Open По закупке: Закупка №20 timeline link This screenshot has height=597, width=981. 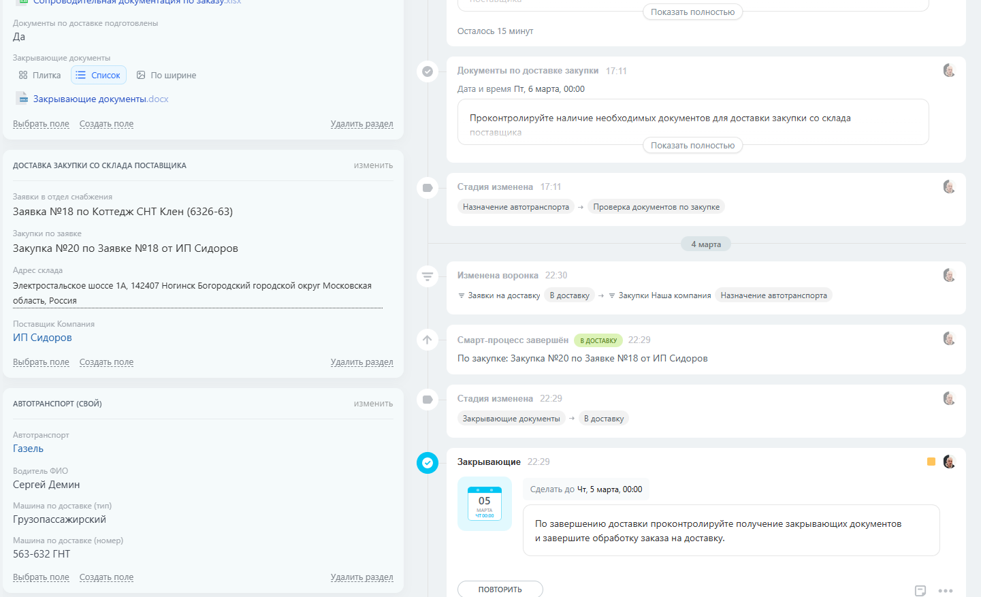point(583,359)
